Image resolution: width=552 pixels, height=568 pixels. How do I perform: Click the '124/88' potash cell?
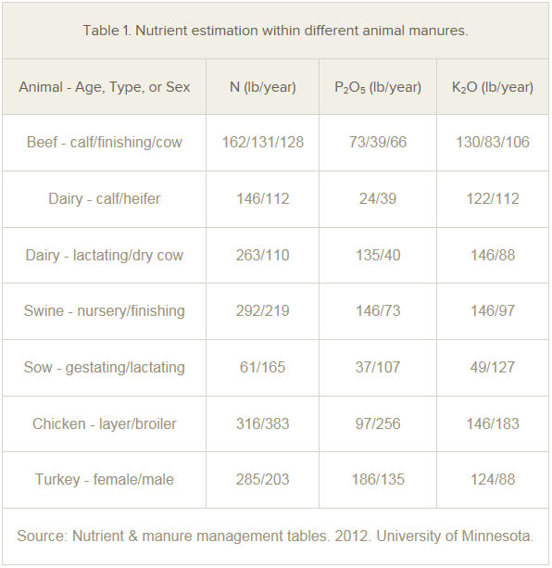coord(493,480)
